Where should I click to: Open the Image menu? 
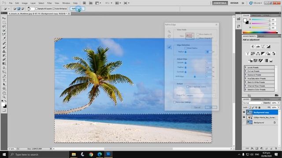pos(25,3)
